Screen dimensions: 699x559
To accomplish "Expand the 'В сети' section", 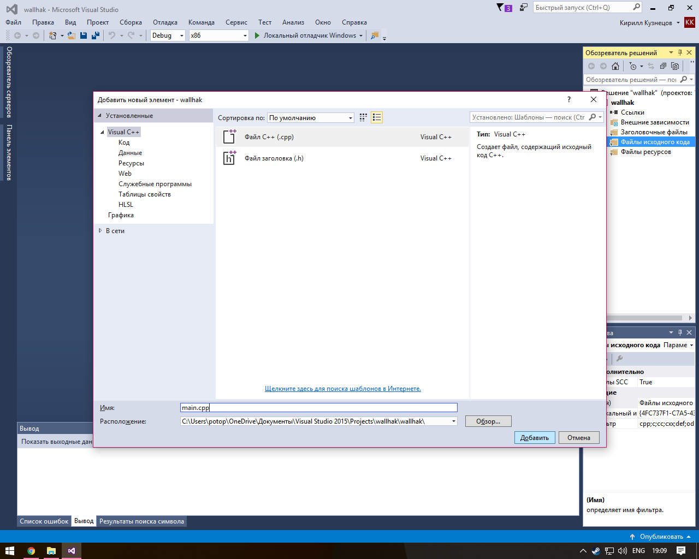I will click(x=100, y=231).
